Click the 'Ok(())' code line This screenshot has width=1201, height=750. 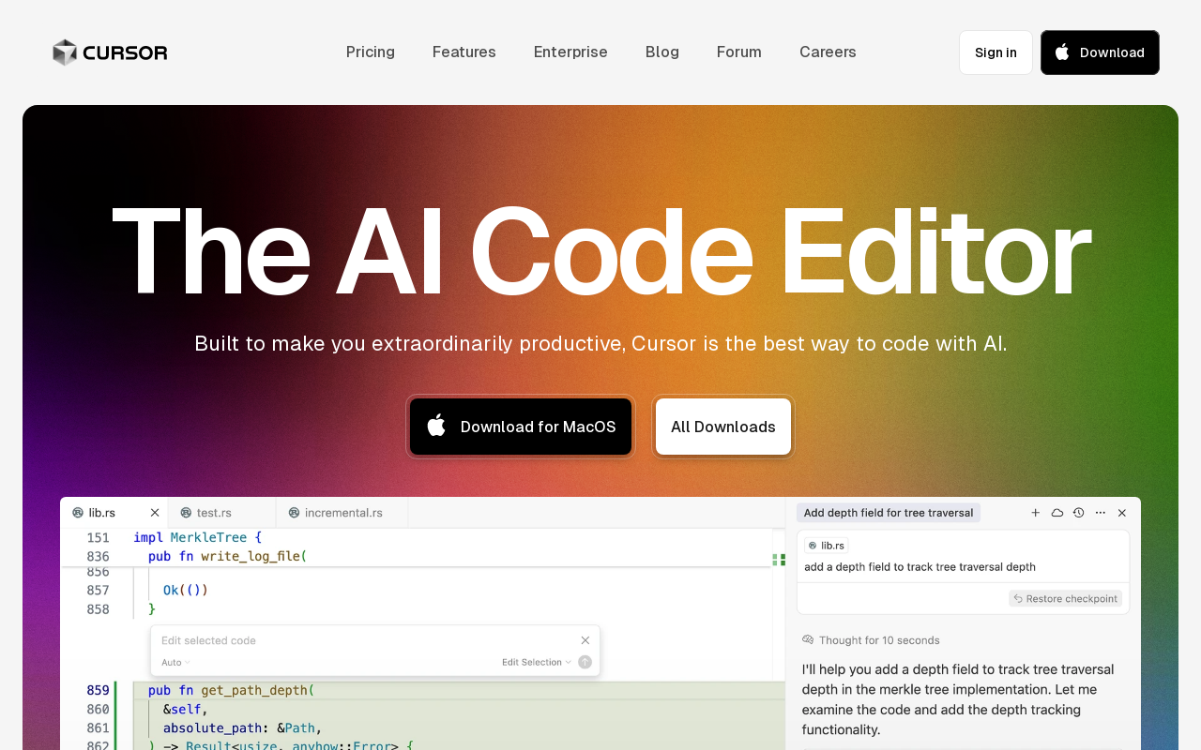tap(186, 590)
